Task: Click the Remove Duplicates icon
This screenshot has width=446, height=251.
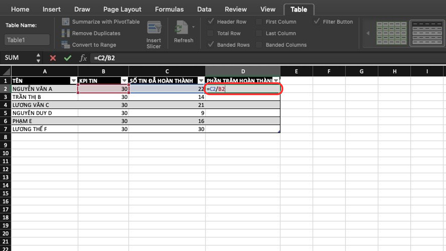Action: (66, 33)
